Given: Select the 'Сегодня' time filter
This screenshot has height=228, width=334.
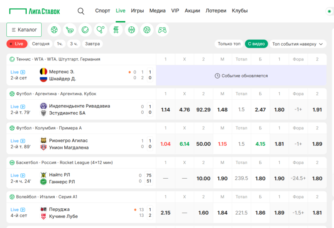Looking at the screenshot, I should (41, 44).
